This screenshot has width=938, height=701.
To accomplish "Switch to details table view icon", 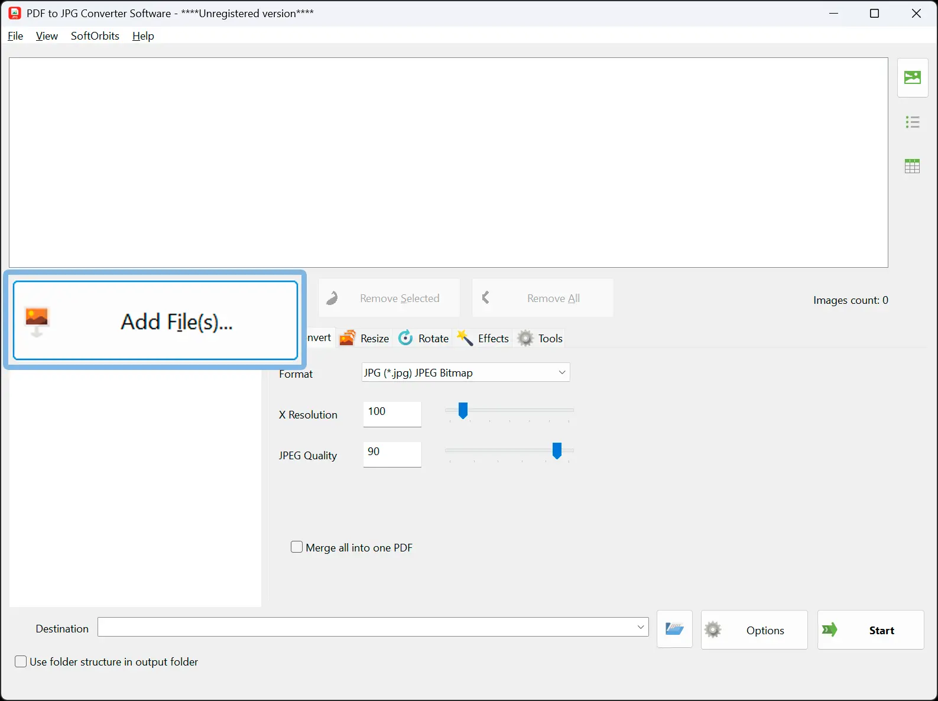I will (913, 166).
